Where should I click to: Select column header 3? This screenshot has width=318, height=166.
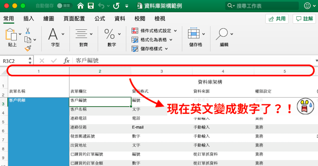162,71
